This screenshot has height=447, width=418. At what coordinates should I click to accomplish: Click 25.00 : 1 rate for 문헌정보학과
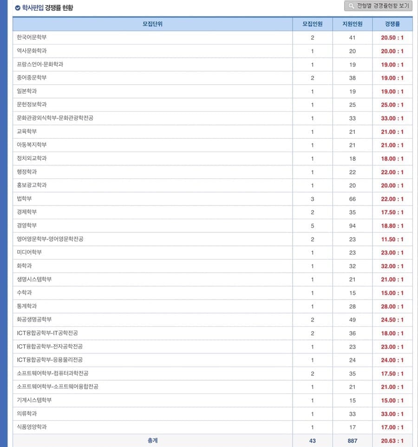click(392, 105)
